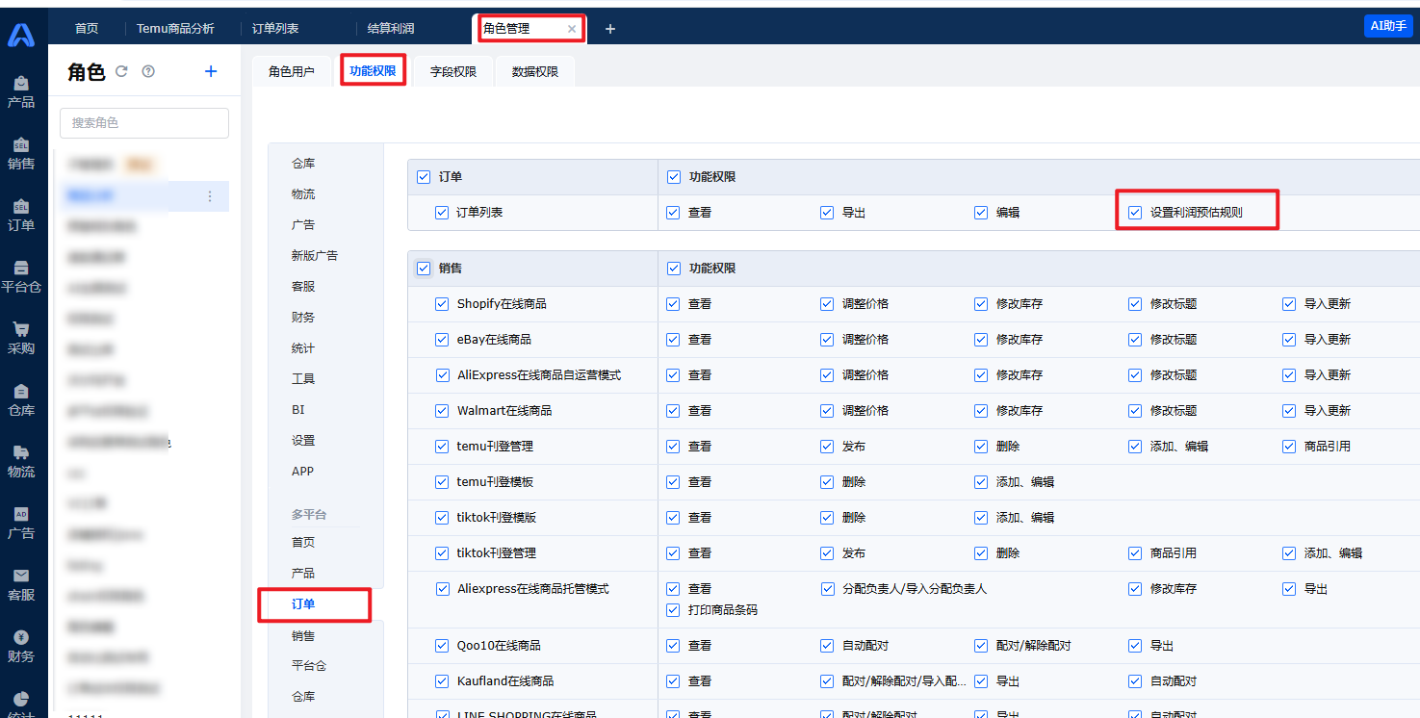Click the blue plus to add role
This screenshot has height=718, width=1420.
point(211,71)
